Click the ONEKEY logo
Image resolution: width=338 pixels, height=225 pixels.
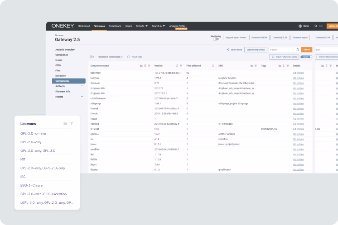point(63,26)
